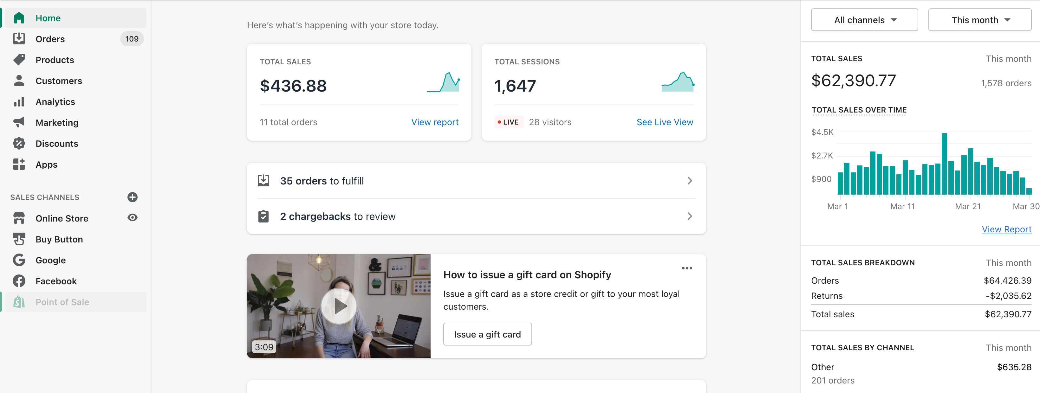Click the 109 orders count badge
Image resolution: width=1040 pixels, height=393 pixels.
tap(132, 39)
